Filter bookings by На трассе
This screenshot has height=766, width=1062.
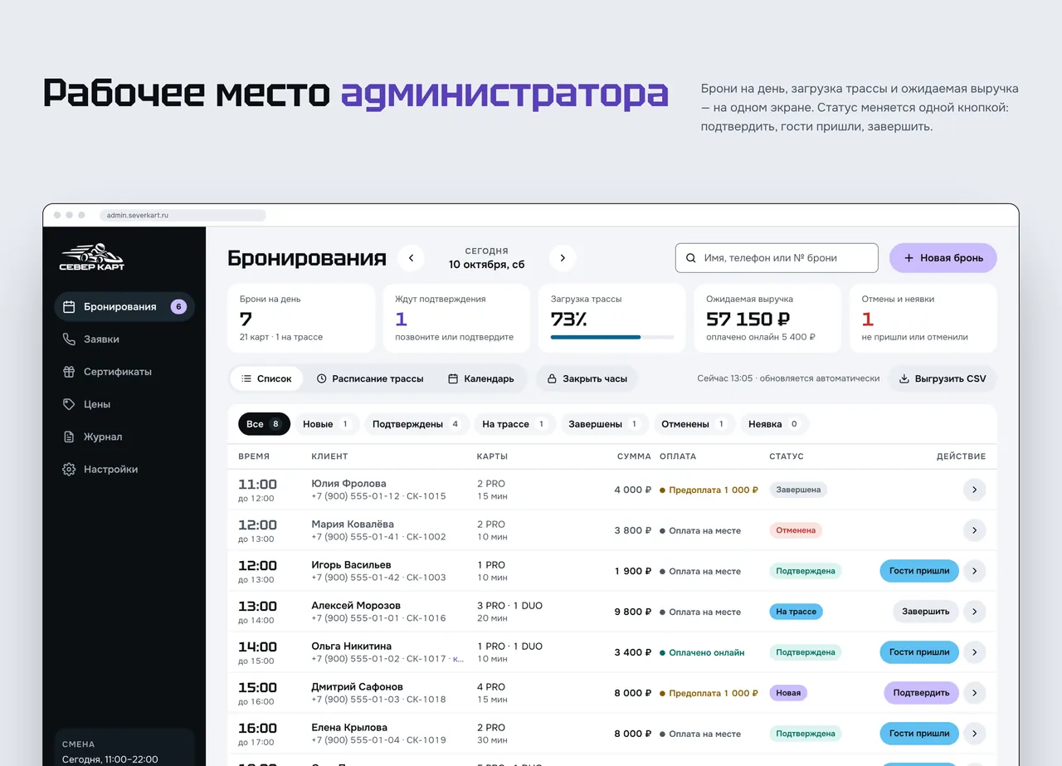(514, 424)
